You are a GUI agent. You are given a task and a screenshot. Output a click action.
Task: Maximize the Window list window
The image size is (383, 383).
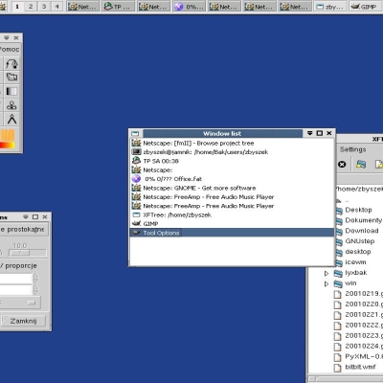point(319,133)
